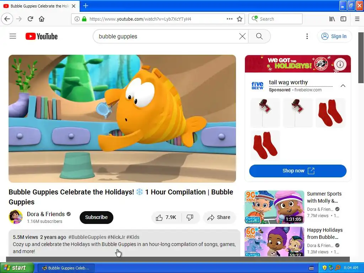The height and width of the screenshot is (273, 364).
Task: Click the video player to play or pause
Action: [x=122, y=118]
